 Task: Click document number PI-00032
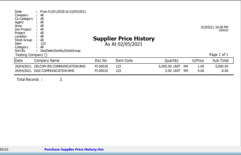point(101,71)
